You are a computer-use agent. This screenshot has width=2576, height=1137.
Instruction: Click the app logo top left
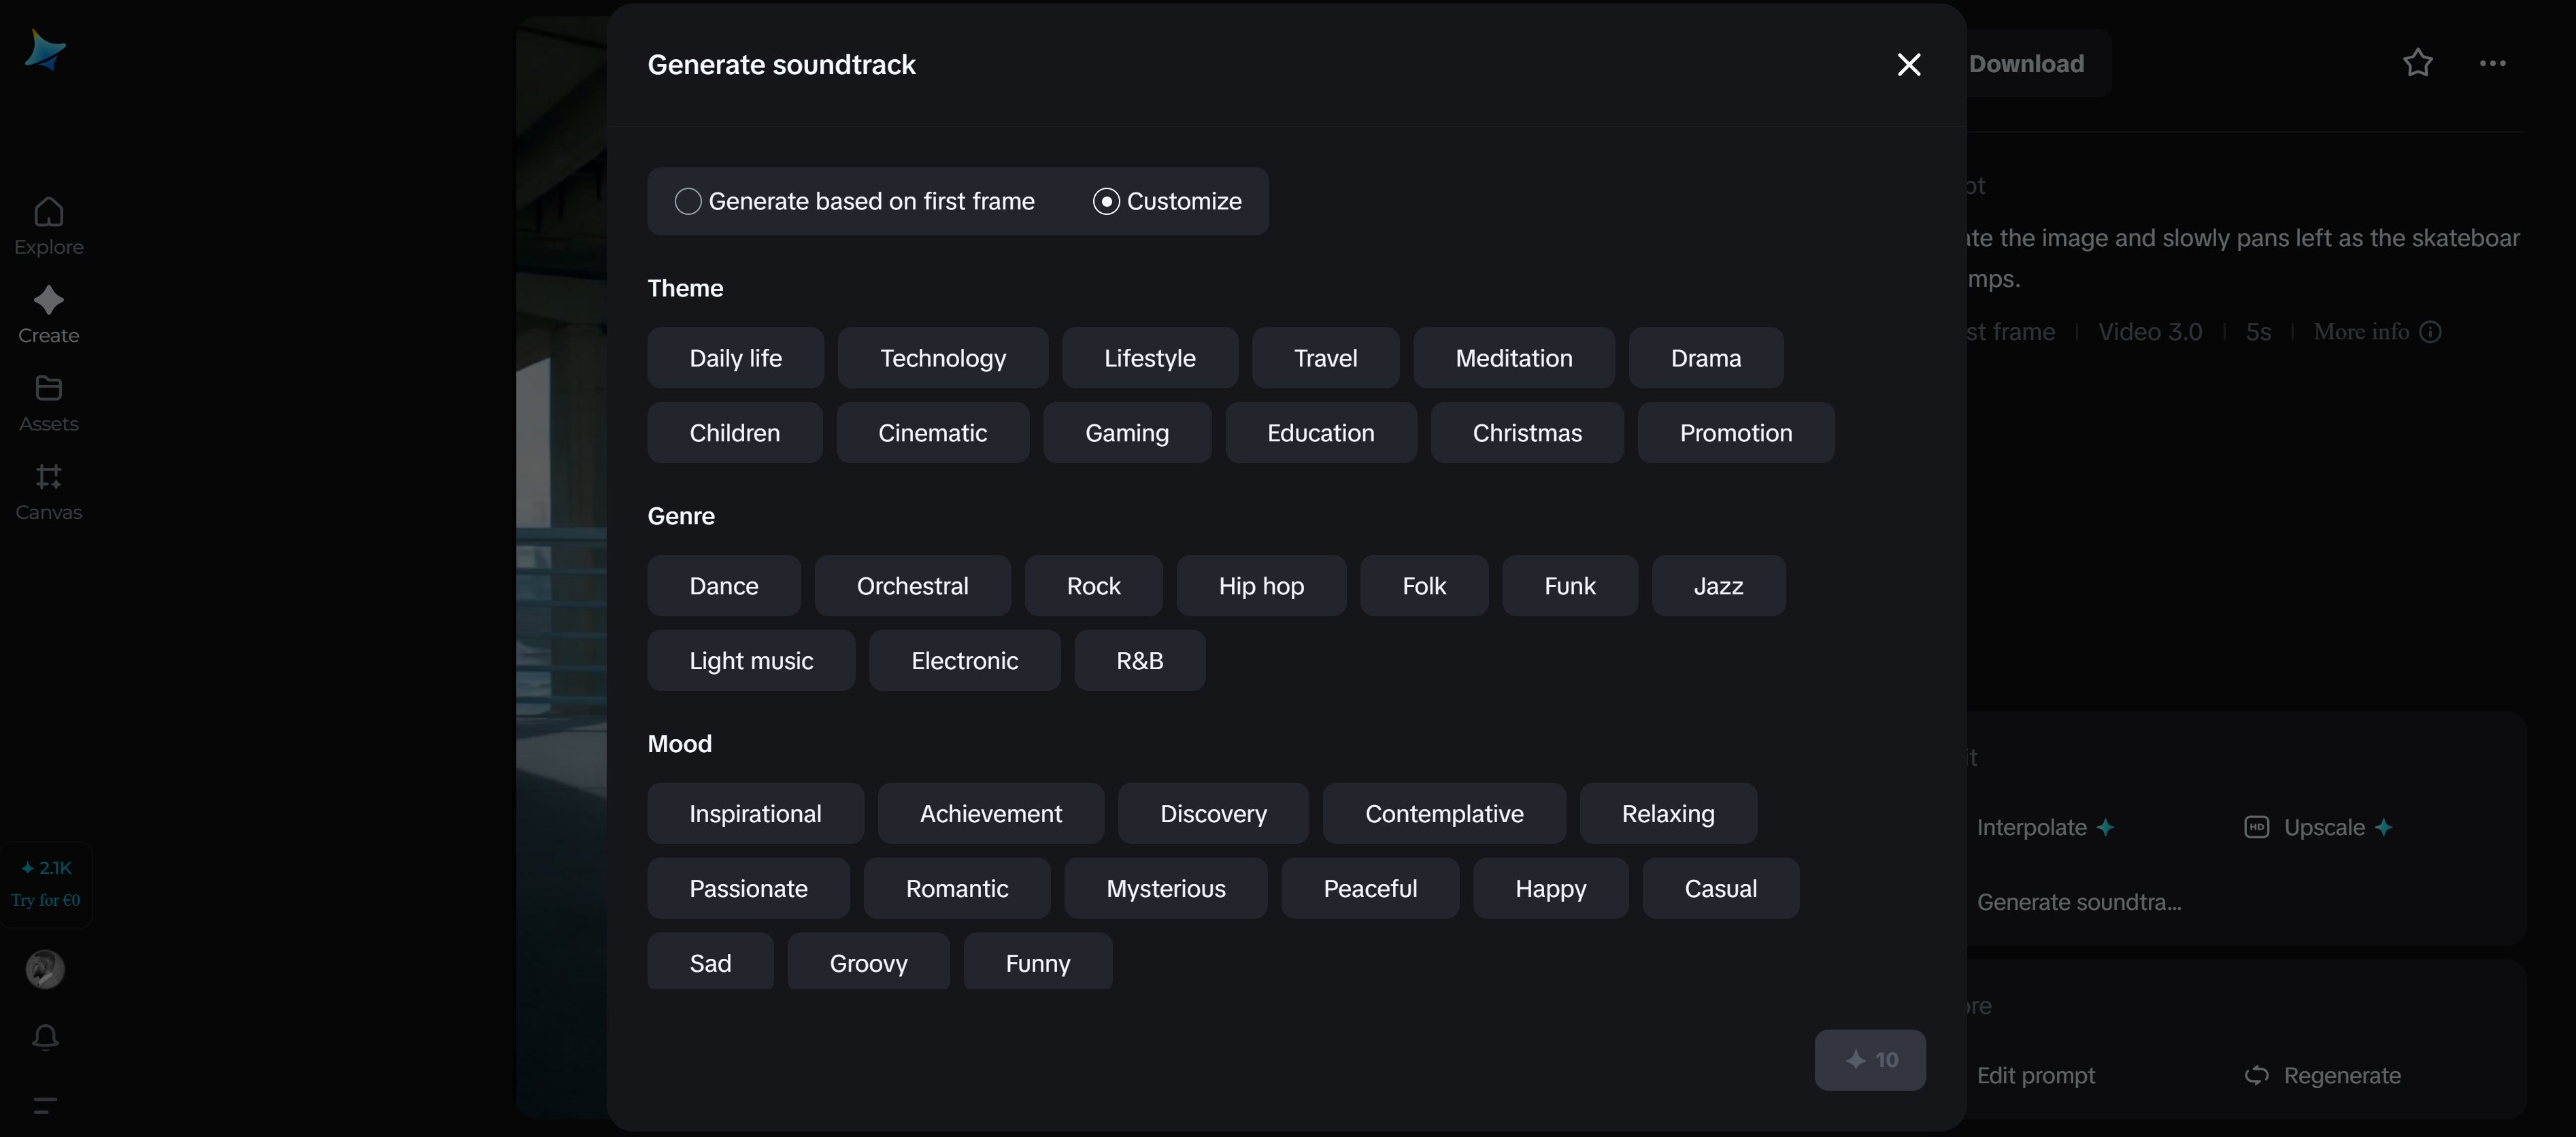click(x=45, y=49)
